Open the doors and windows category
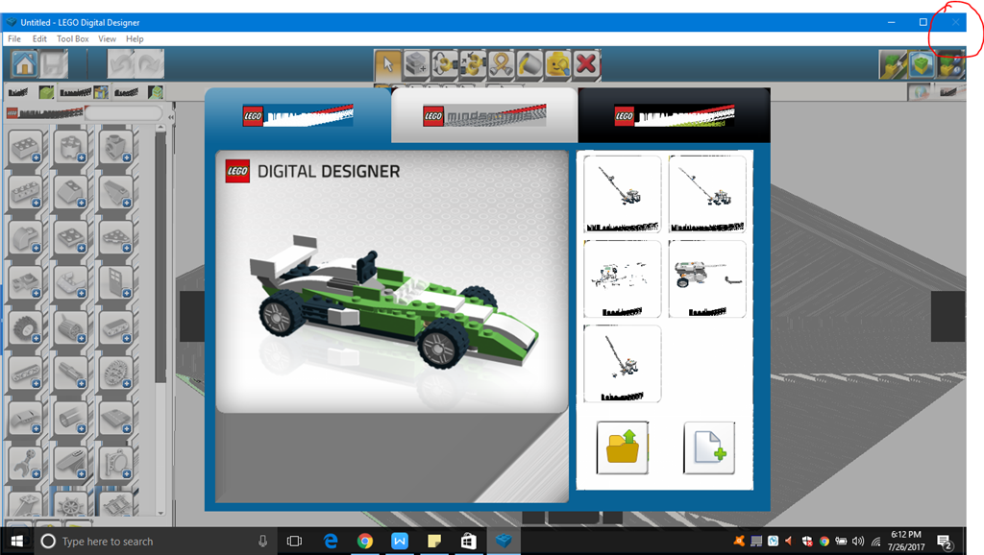This screenshot has width=984, height=555. [116, 283]
